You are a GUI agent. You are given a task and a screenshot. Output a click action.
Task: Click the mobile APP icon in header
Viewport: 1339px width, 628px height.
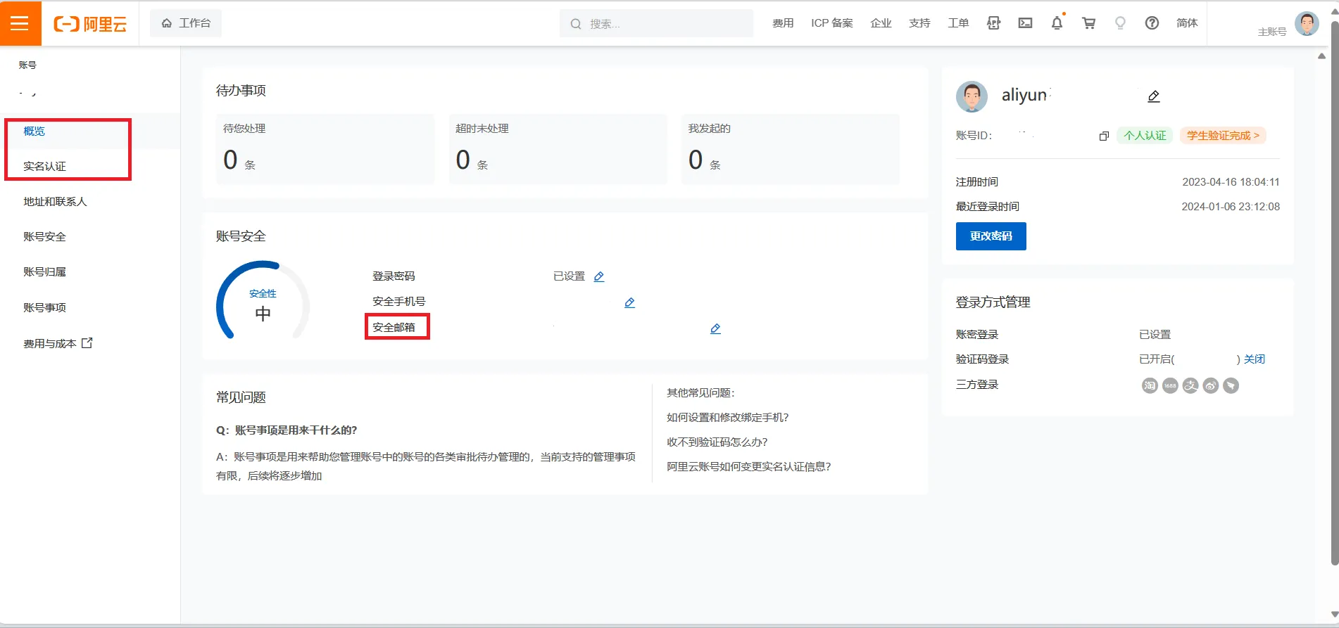tap(993, 23)
